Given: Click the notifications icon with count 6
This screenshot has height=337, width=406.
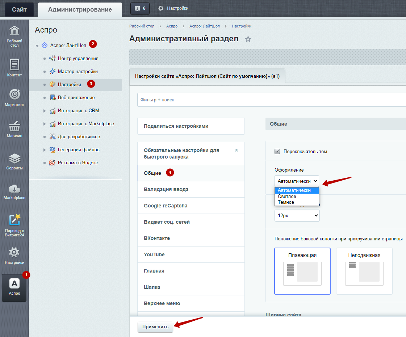Looking at the screenshot, I should [x=140, y=8].
